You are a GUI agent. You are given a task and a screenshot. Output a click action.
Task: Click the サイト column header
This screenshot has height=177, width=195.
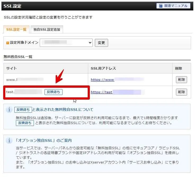pyautogui.click(x=11, y=68)
